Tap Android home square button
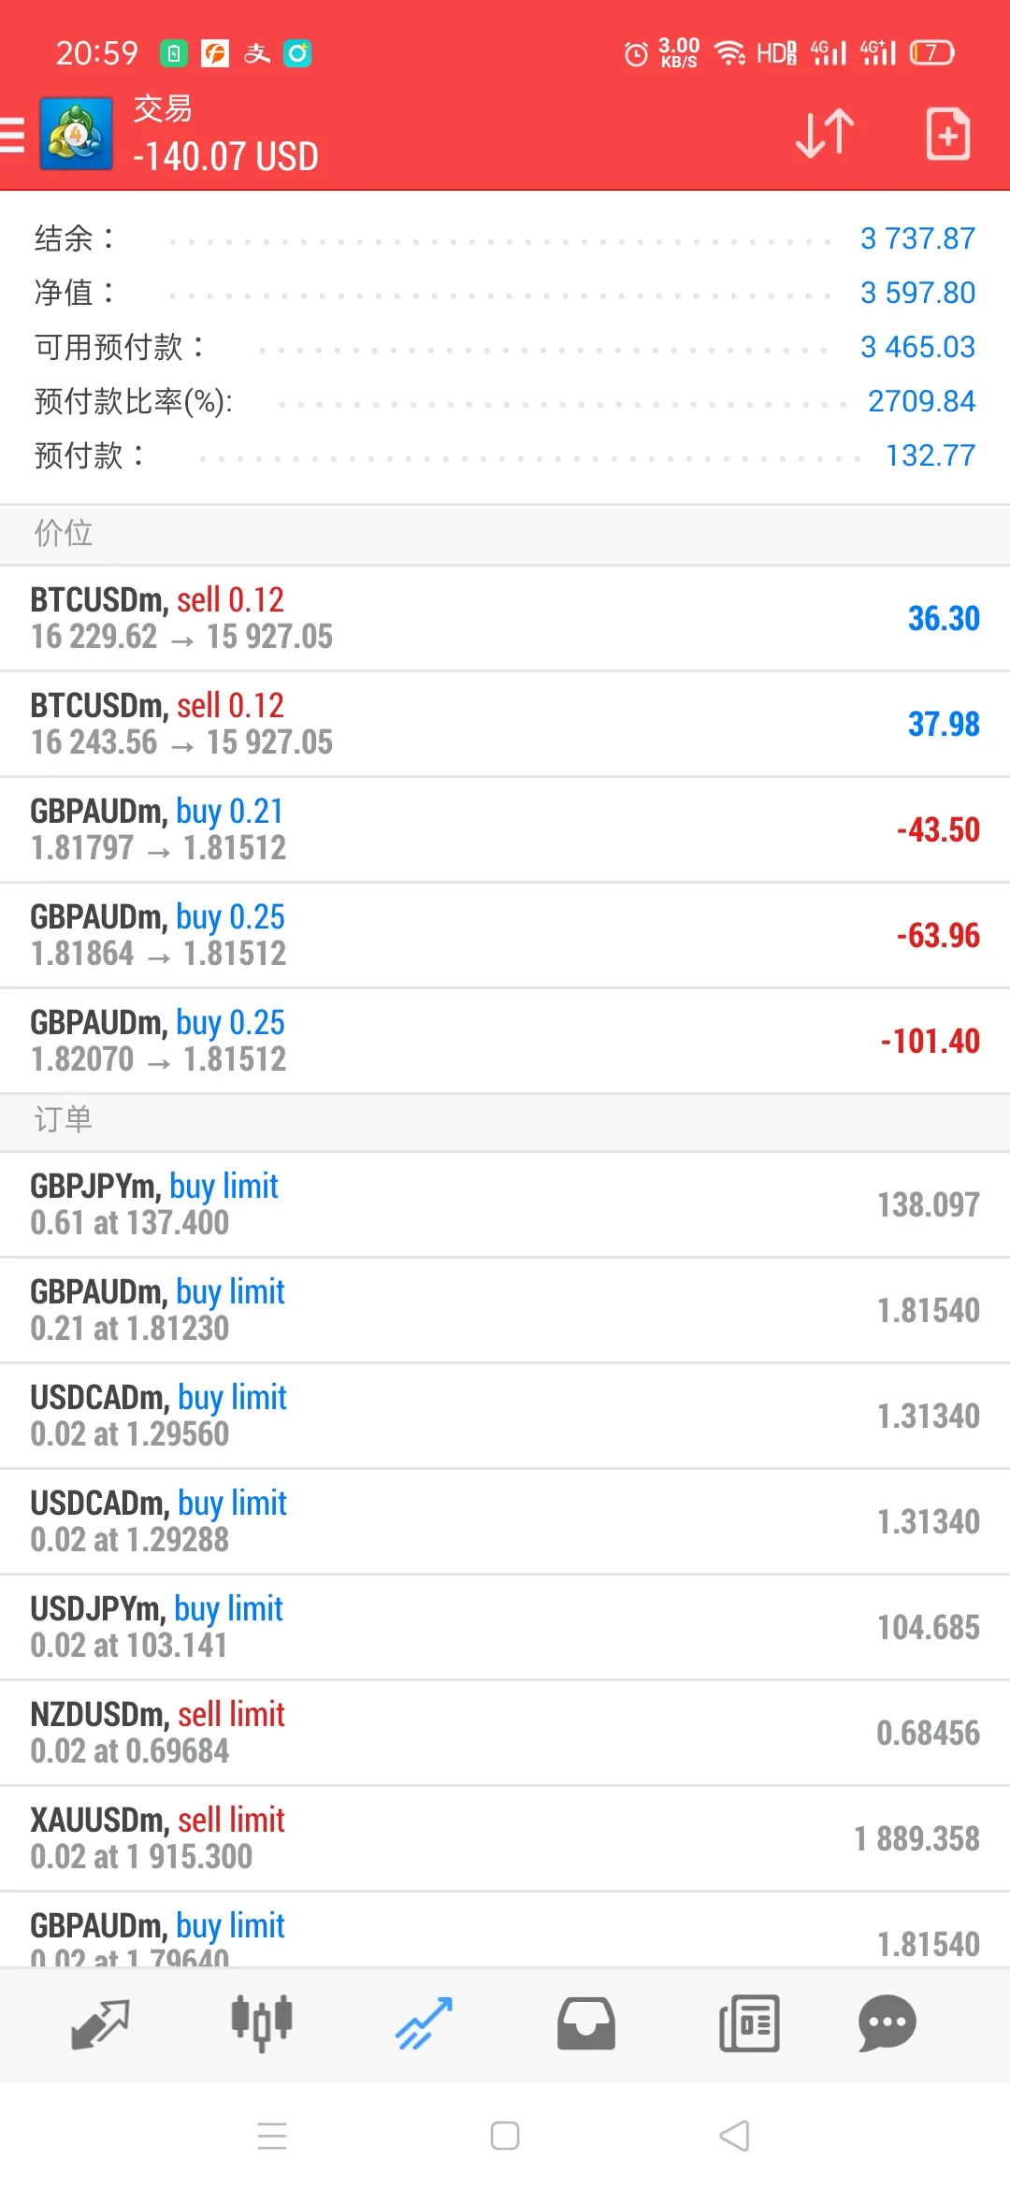Image resolution: width=1010 pixels, height=2188 pixels. click(505, 2136)
